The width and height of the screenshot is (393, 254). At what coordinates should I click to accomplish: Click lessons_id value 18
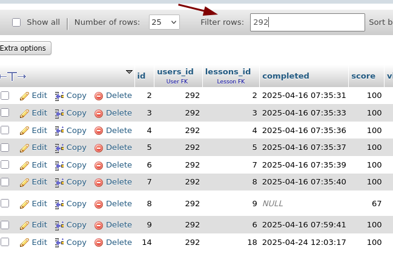point(252,243)
